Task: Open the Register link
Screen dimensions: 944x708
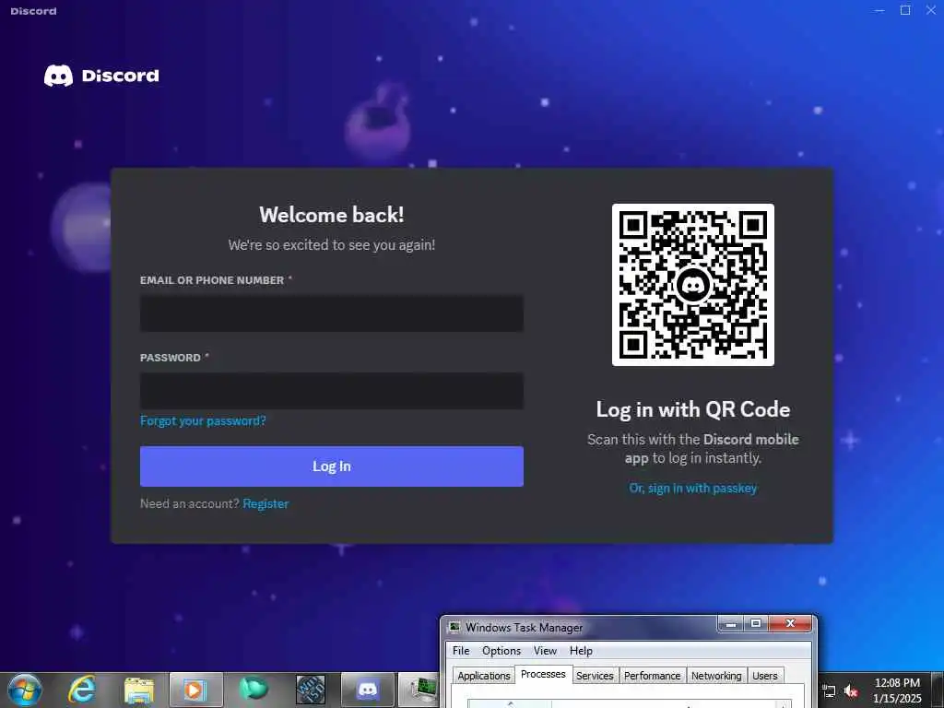Action: 265,504
